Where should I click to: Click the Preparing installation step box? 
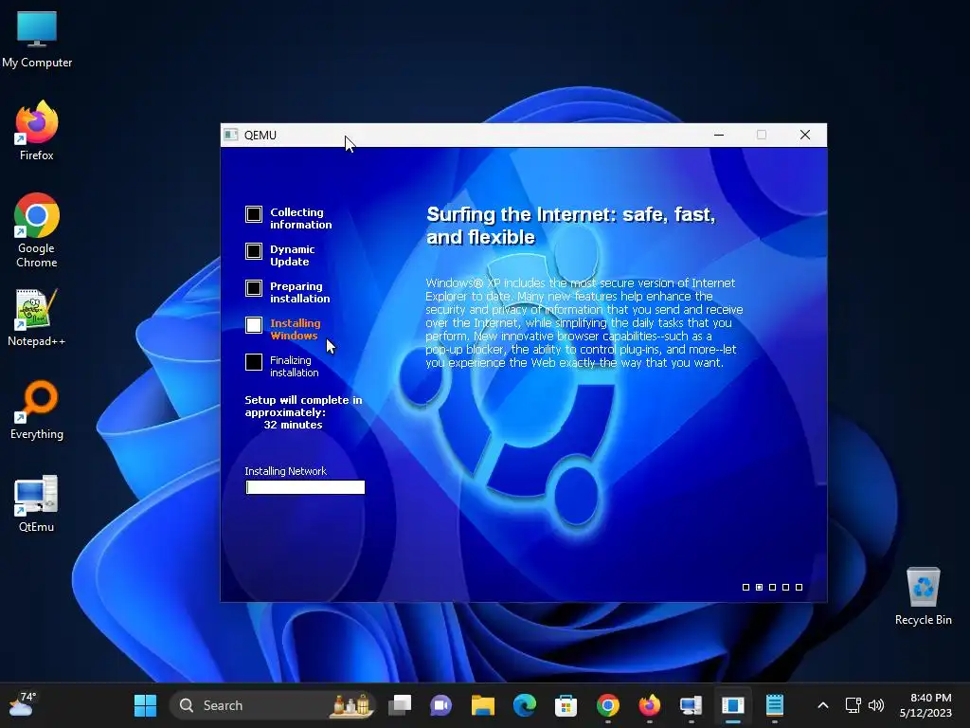(254, 288)
